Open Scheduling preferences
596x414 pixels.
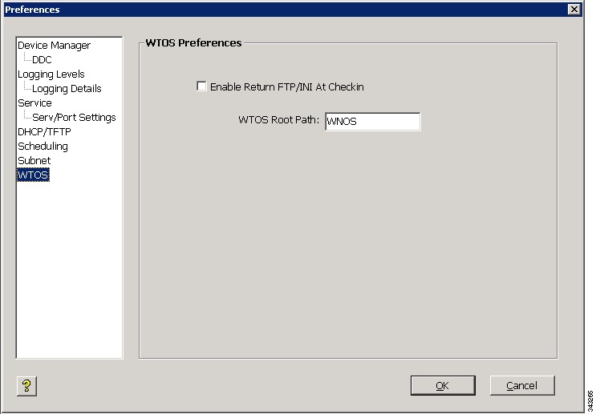pos(43,147)
